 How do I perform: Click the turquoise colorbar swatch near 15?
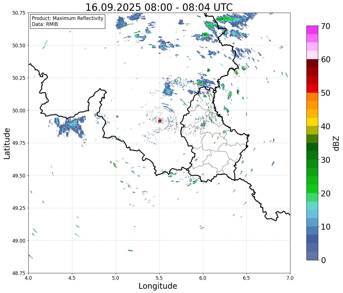pyautogui.click(x=312, y=205)
